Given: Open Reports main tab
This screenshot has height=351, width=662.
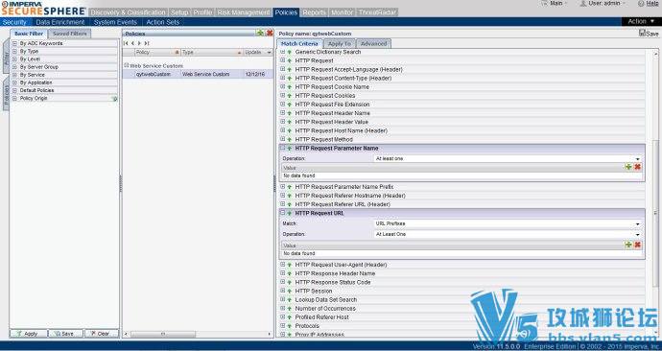Looking at the screenshot, I should 314,12.
